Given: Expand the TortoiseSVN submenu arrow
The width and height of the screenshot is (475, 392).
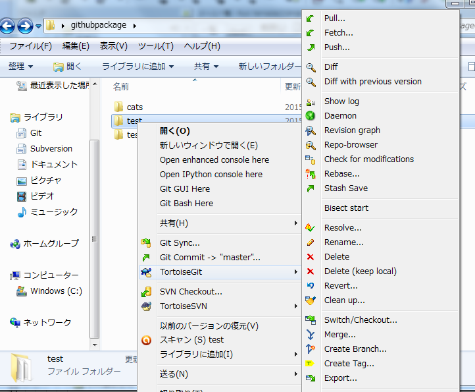Looking at the screenshot, I should 295,306.
